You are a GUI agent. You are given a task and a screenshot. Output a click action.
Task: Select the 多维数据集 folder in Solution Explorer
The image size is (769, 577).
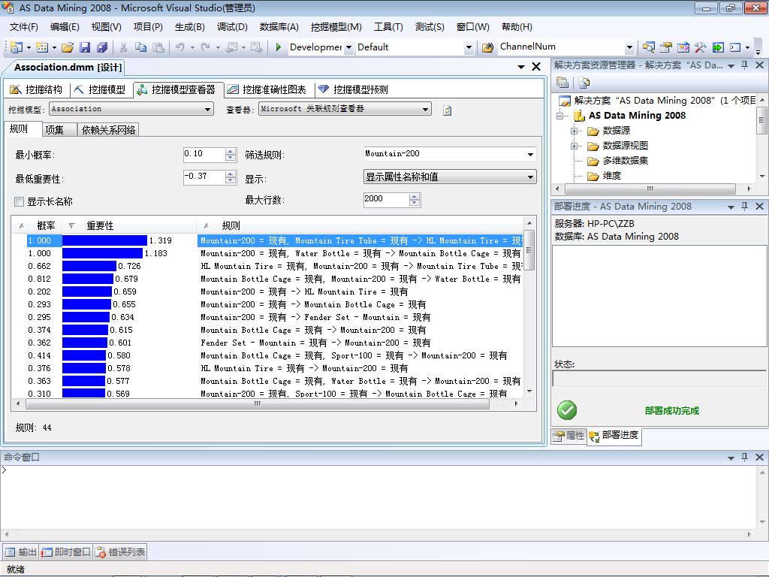(x=625, y=161)
